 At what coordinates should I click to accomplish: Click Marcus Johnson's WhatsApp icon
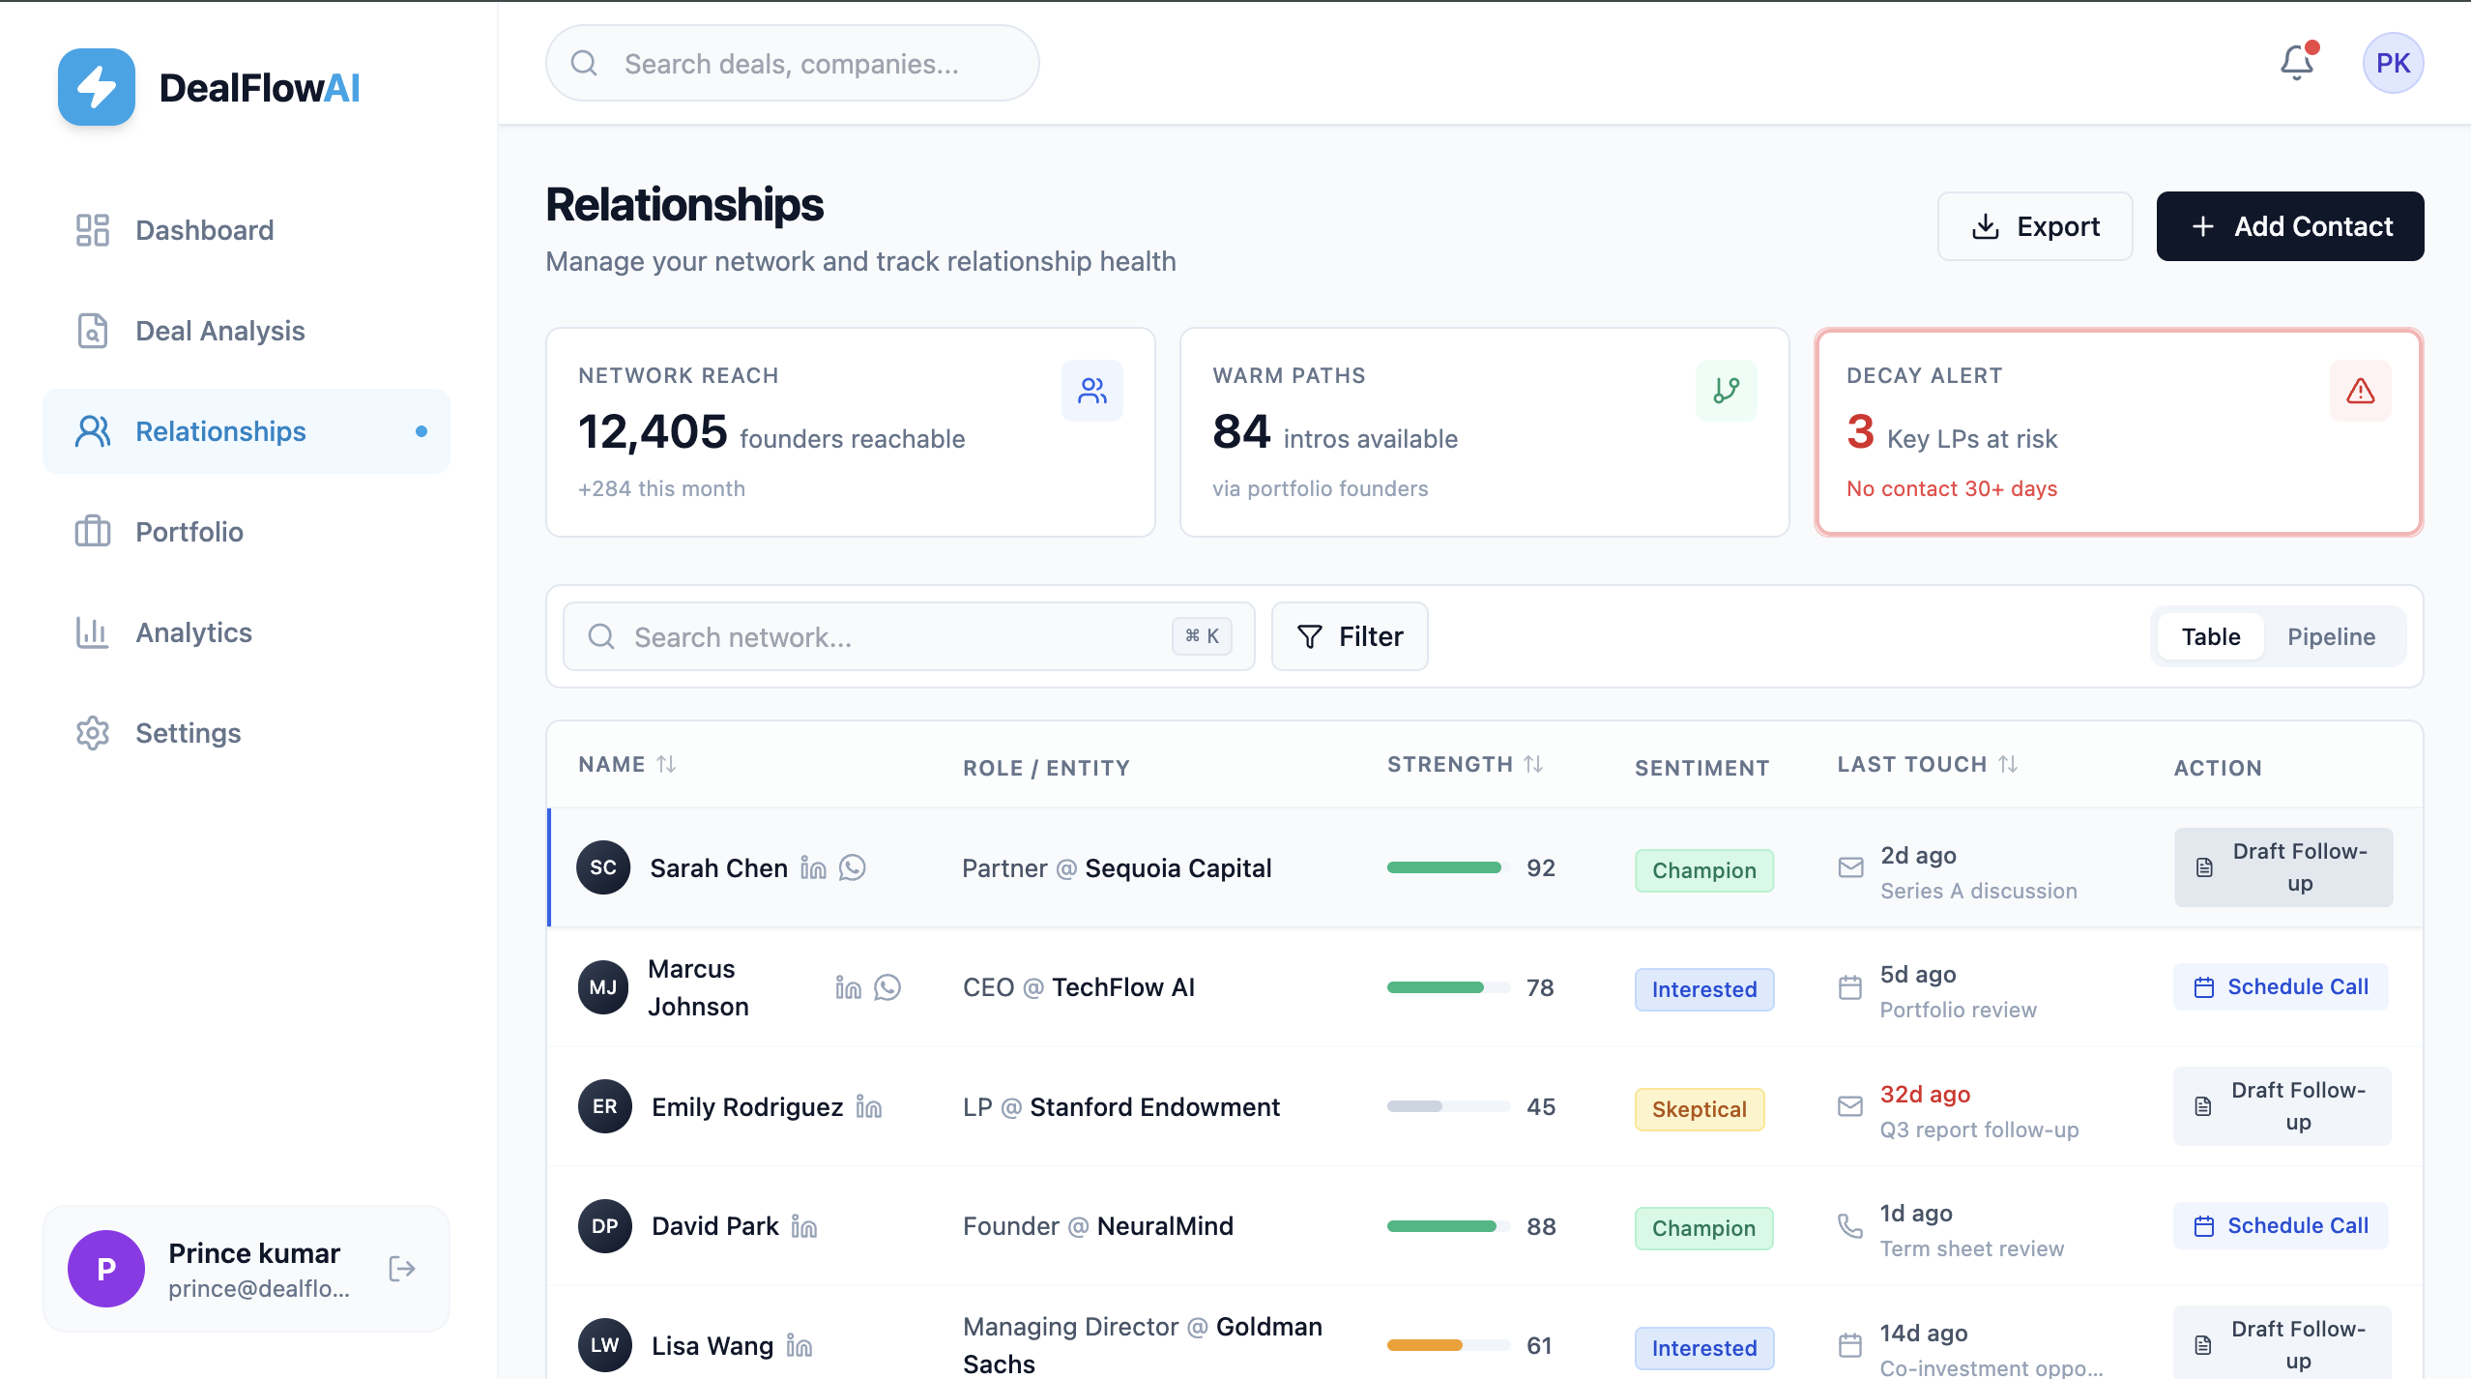coord(887,987)
